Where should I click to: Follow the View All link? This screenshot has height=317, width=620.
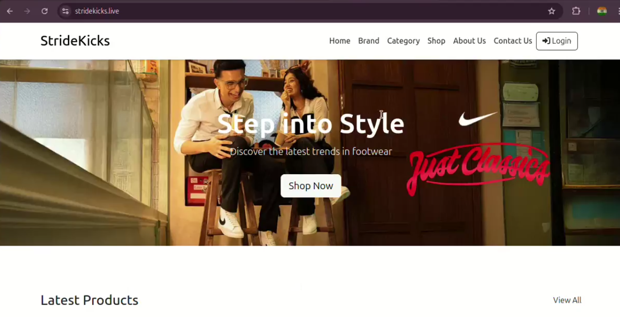pos(567,300)
